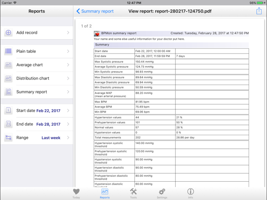
Task: Tap the Feb 22, 2017 start date value
Action: pyautogui.click(x=48, y=111)
